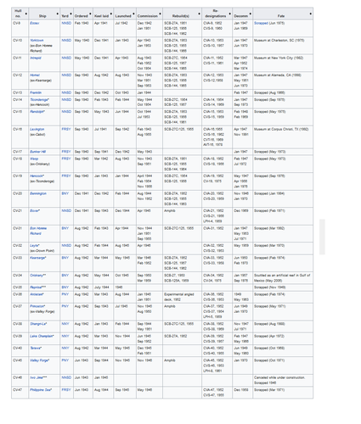
Task: Click sort arrow in Rebuild(s) header
Action: tap(199, 14)
